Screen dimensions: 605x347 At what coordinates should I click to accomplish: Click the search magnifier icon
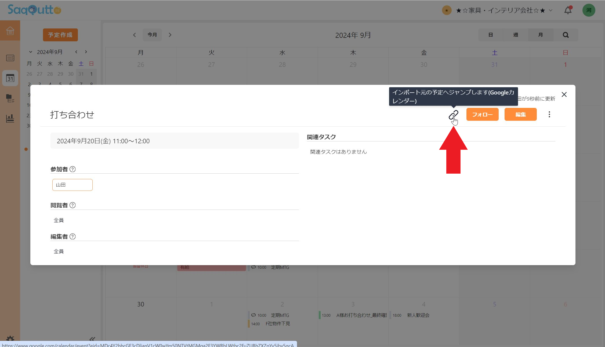tap(566, 35)
